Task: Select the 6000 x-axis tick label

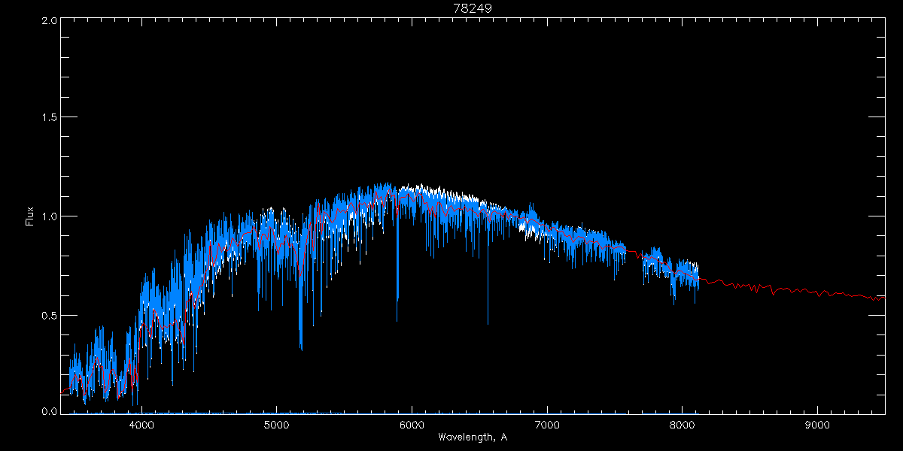Action: [x=412, y=424]
